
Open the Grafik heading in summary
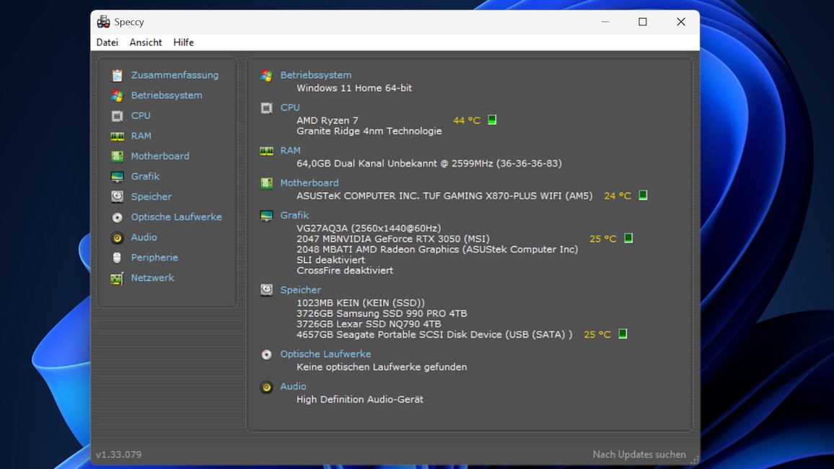click(x=294, y=215)
